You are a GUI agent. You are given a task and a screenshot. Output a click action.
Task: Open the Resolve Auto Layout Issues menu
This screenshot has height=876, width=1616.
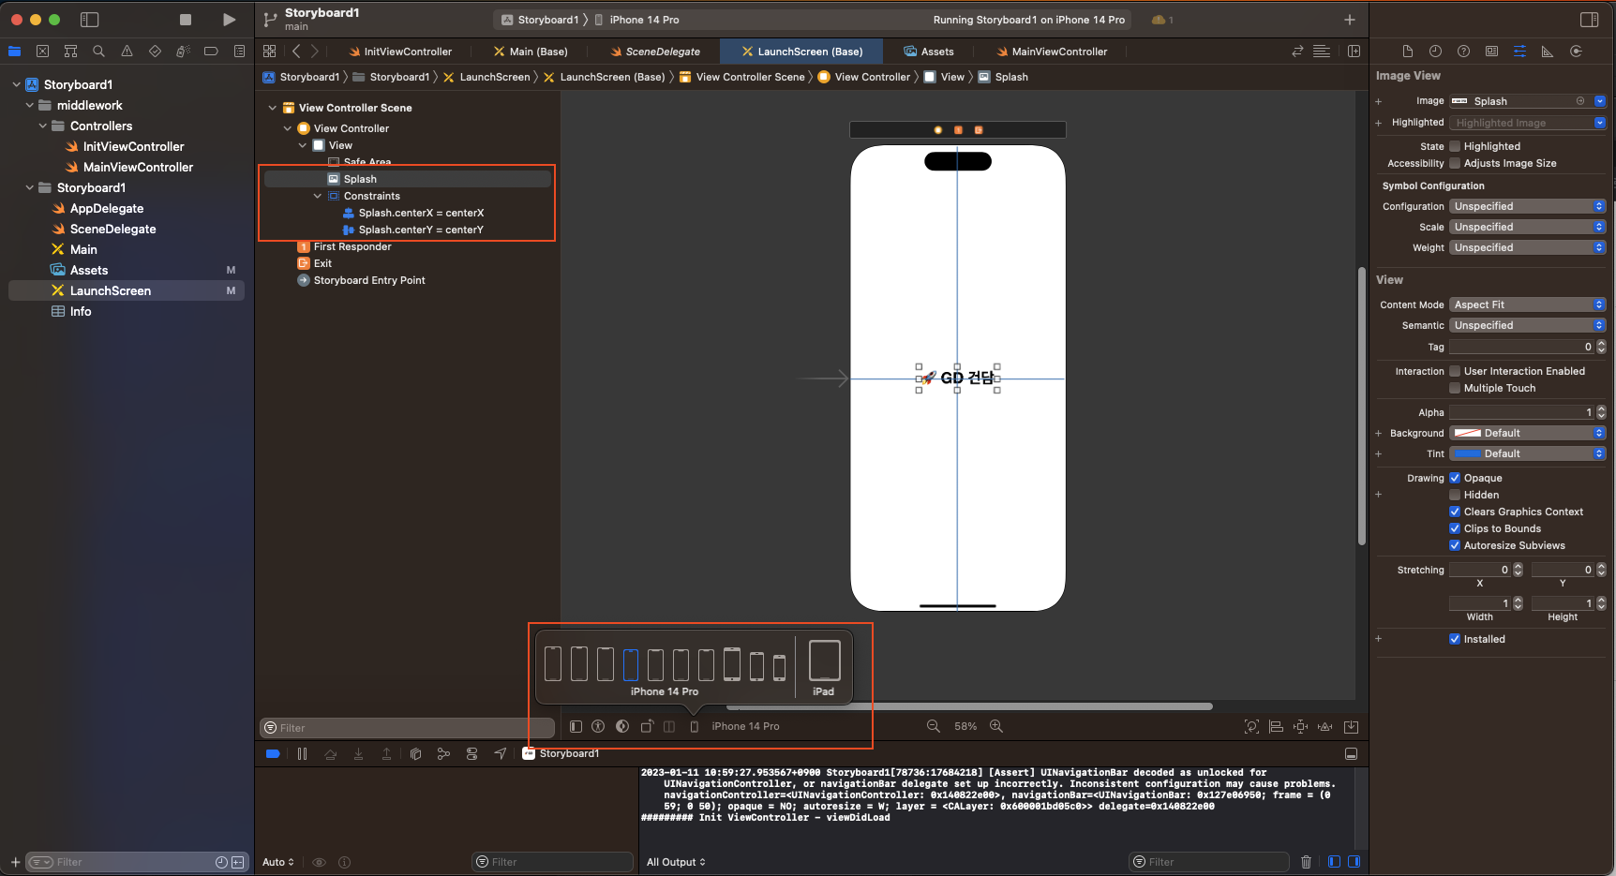click(1324, 726)
